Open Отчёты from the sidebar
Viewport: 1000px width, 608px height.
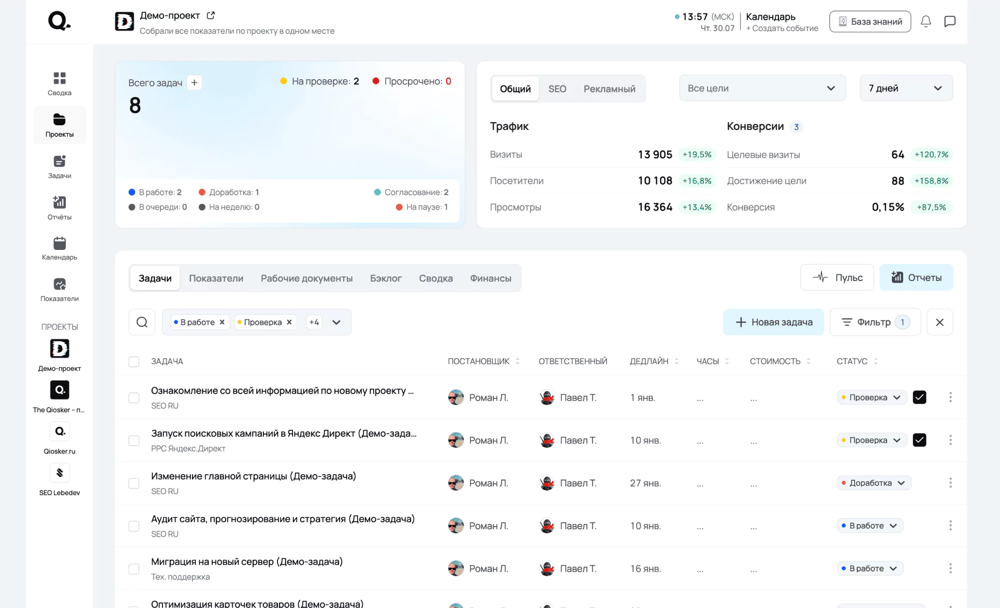[60, 202]
